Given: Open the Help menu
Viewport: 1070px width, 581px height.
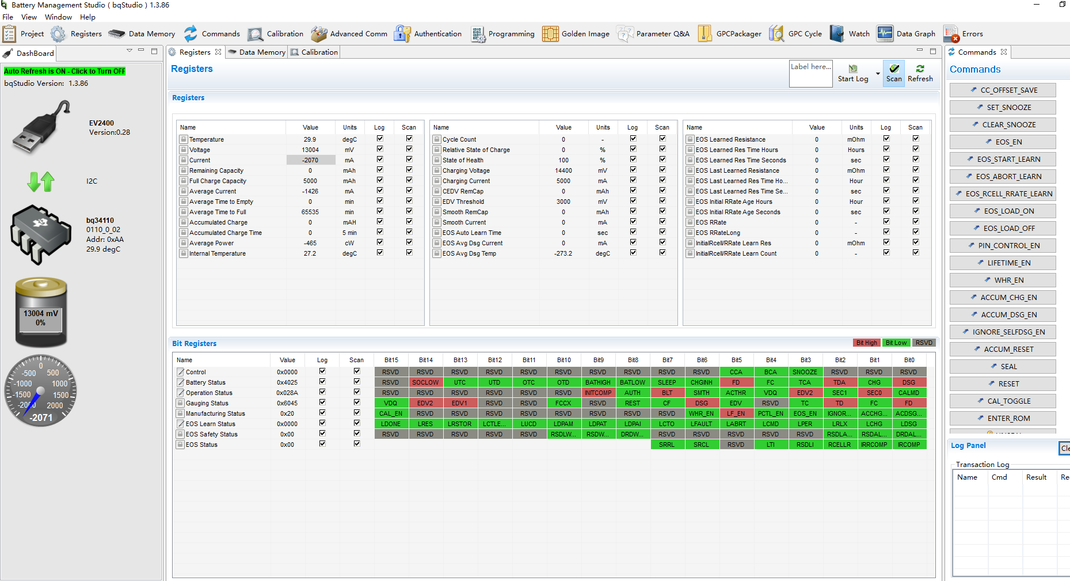Looking at the screenshot, I should click(87, 17).
